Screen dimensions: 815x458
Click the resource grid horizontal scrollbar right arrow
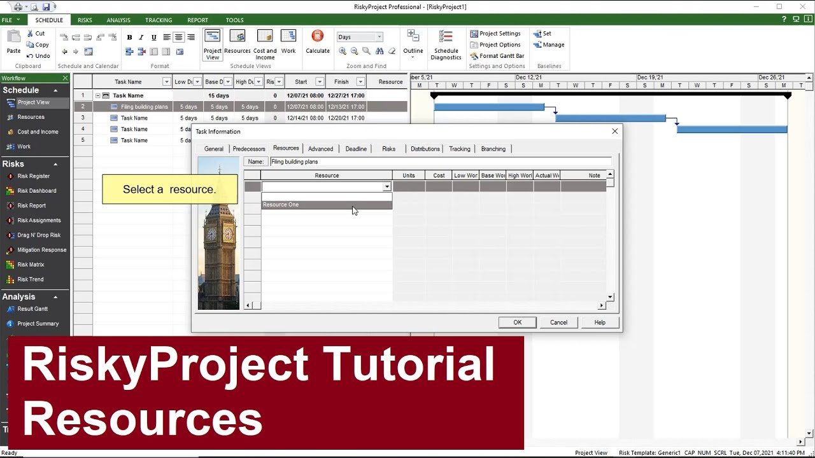601,306
